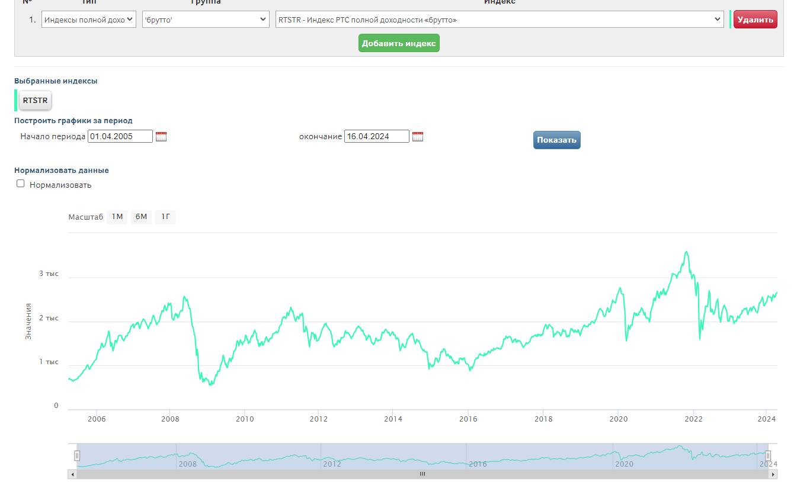Open calendar picker for start date
This screenshot has width=797, height=482.
click(161, 137)
